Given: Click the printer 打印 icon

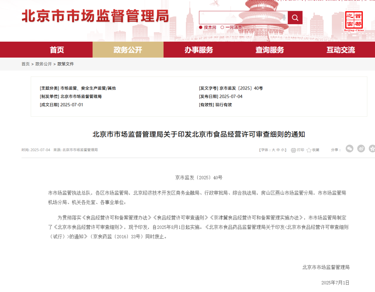Looking at the screenshot, I should [293, 150].
